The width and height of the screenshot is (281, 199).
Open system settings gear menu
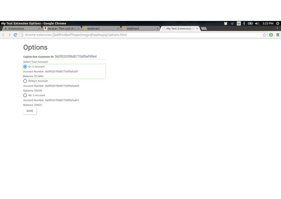point(278,23)
